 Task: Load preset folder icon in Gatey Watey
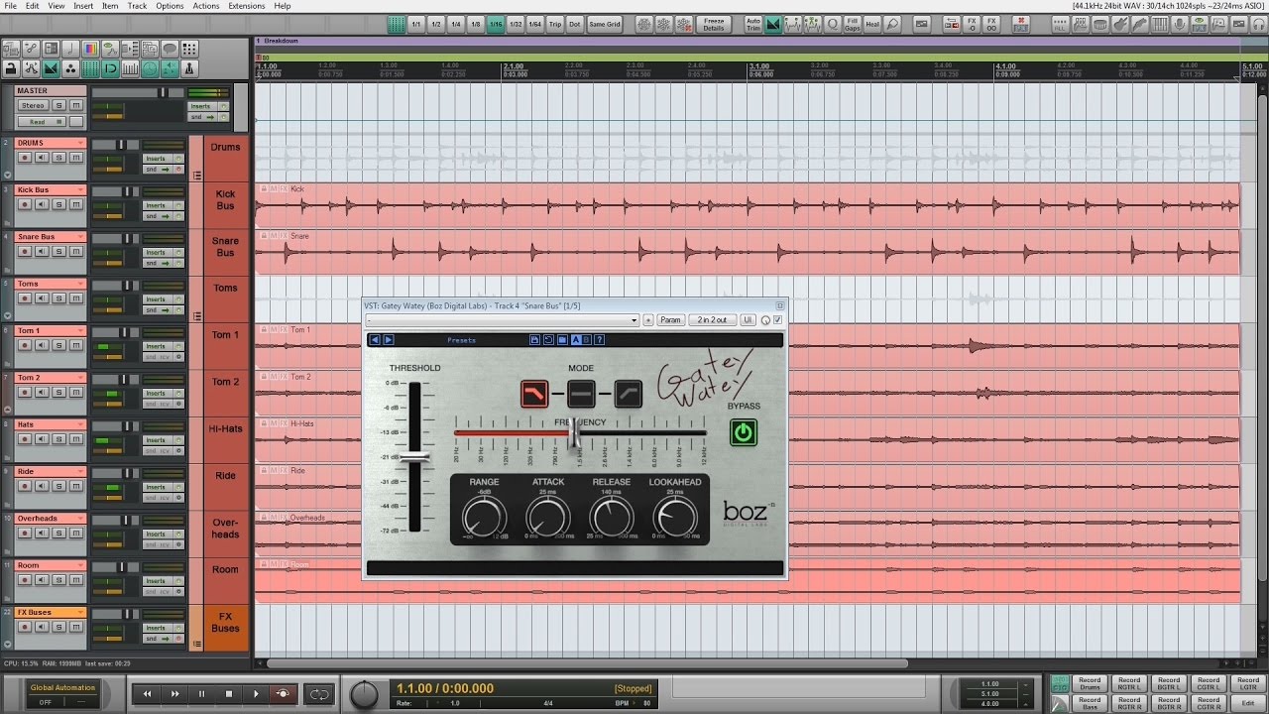pyautogui.click(x=561, y=340)
